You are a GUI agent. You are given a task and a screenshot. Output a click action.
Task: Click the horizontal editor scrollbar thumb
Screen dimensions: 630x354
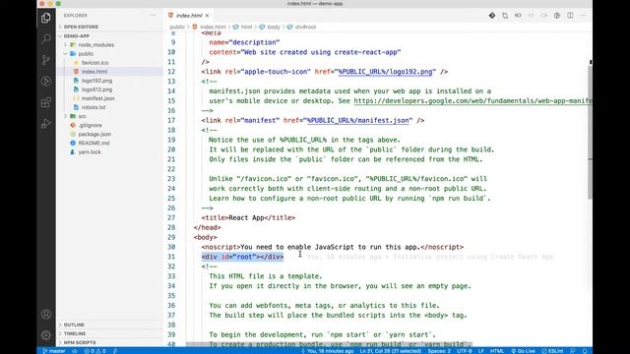(329, 344)
